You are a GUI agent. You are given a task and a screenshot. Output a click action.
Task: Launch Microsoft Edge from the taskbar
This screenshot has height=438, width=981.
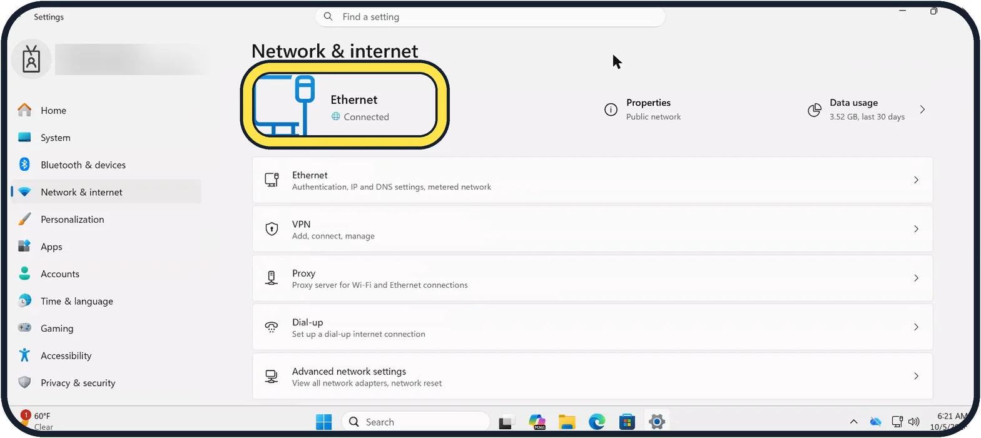pos(597,422)
